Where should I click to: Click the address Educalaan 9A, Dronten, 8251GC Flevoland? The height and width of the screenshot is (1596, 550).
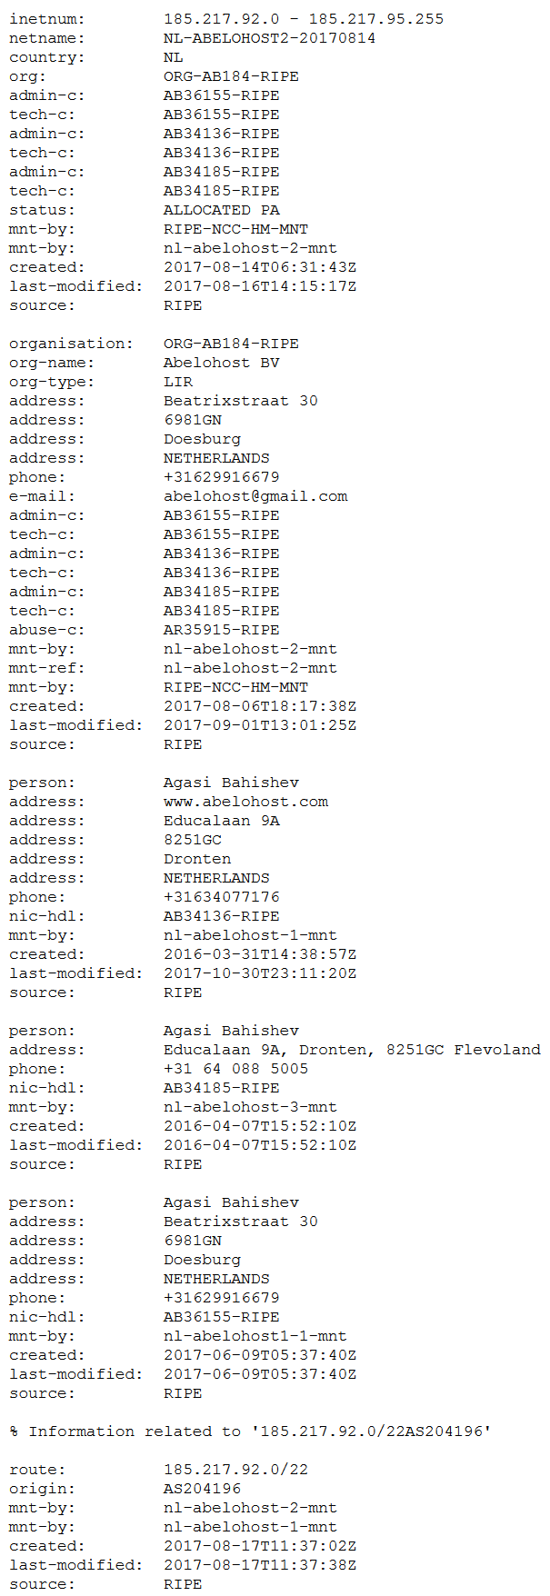click(x=352, y=1050)
